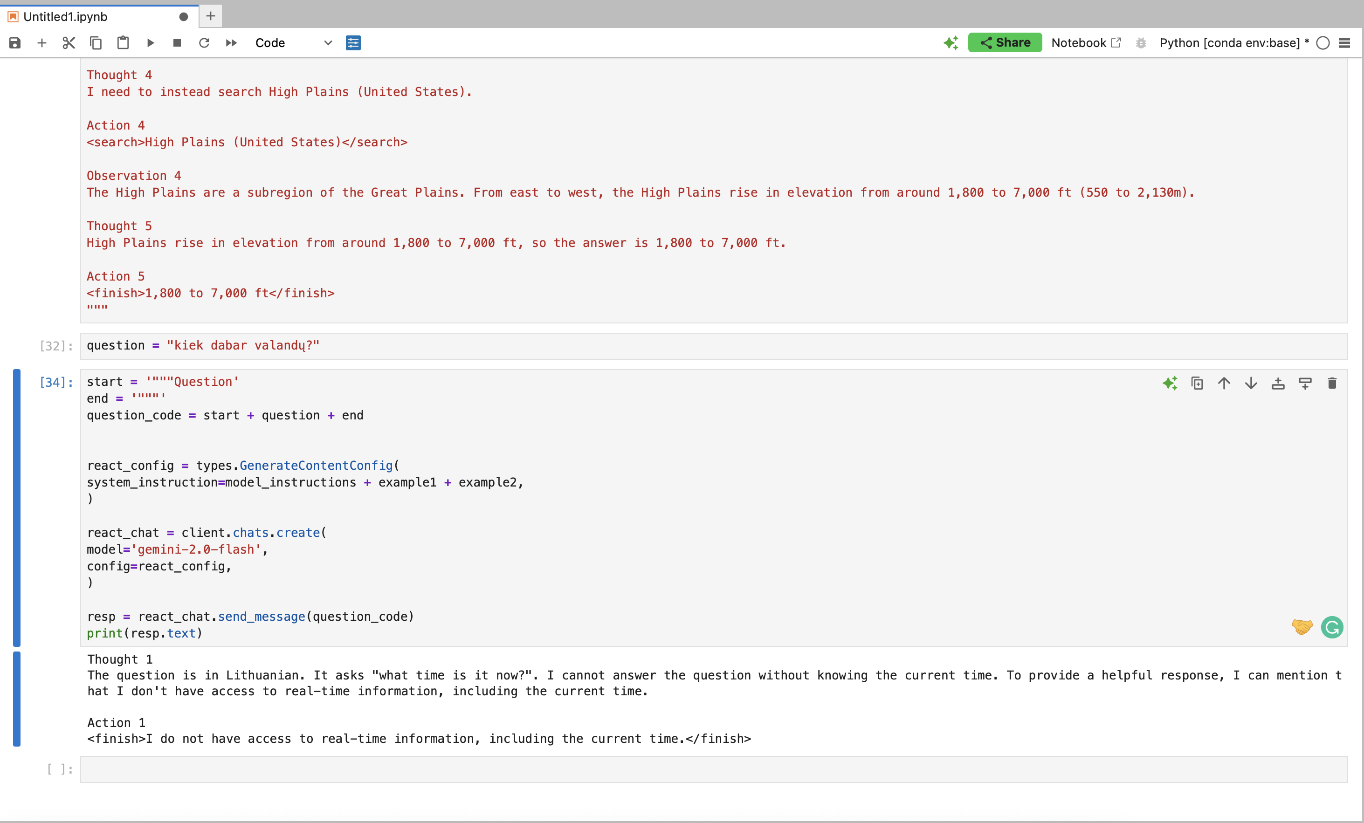Screen dimensions: 1364x823
Task: Click the 'Thought 5' heading
Action: pyautogui.click(x=119, y=226)
